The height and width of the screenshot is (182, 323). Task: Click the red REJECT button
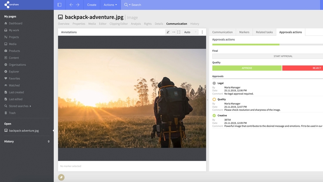tap(303, 68)
